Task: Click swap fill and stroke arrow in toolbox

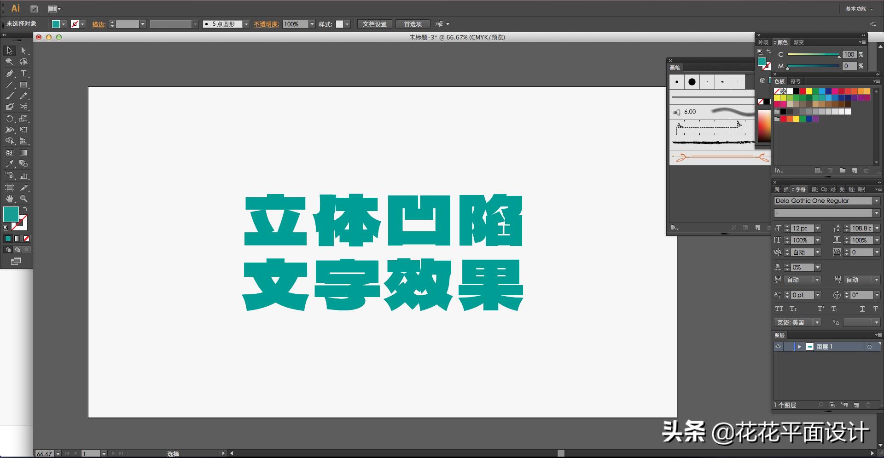Action: [x=26, y=209]
